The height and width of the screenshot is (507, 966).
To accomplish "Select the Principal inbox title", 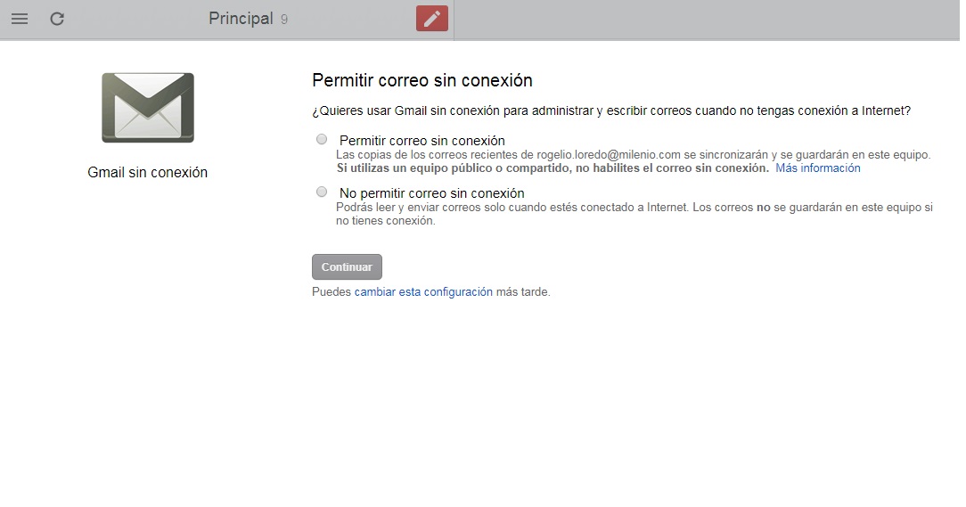I will [x=241, y=19].
